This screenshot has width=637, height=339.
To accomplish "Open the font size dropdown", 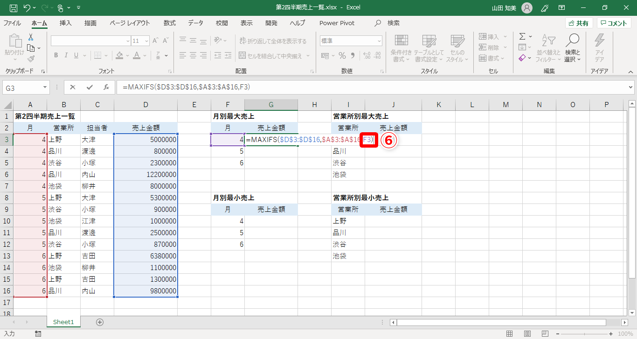I will point(146,41).
